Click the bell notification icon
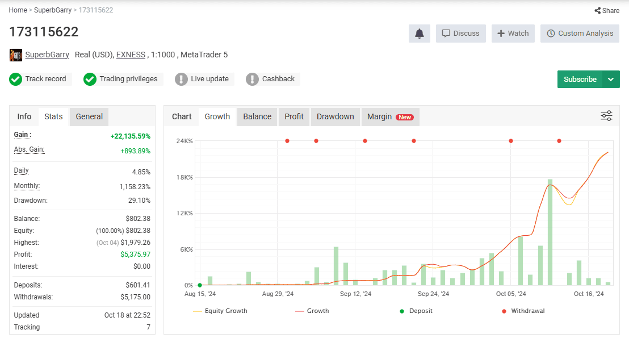The height and width of the screenshot is (342, 629). point(419,34)
